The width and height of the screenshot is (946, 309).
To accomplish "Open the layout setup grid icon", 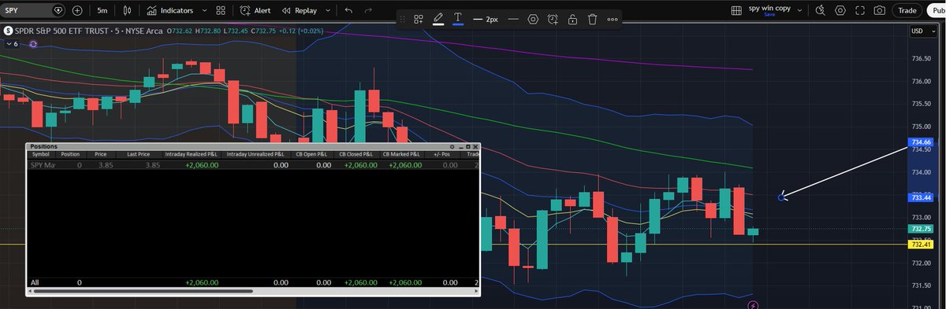I will pyautogui.click(x=736, y=10).
